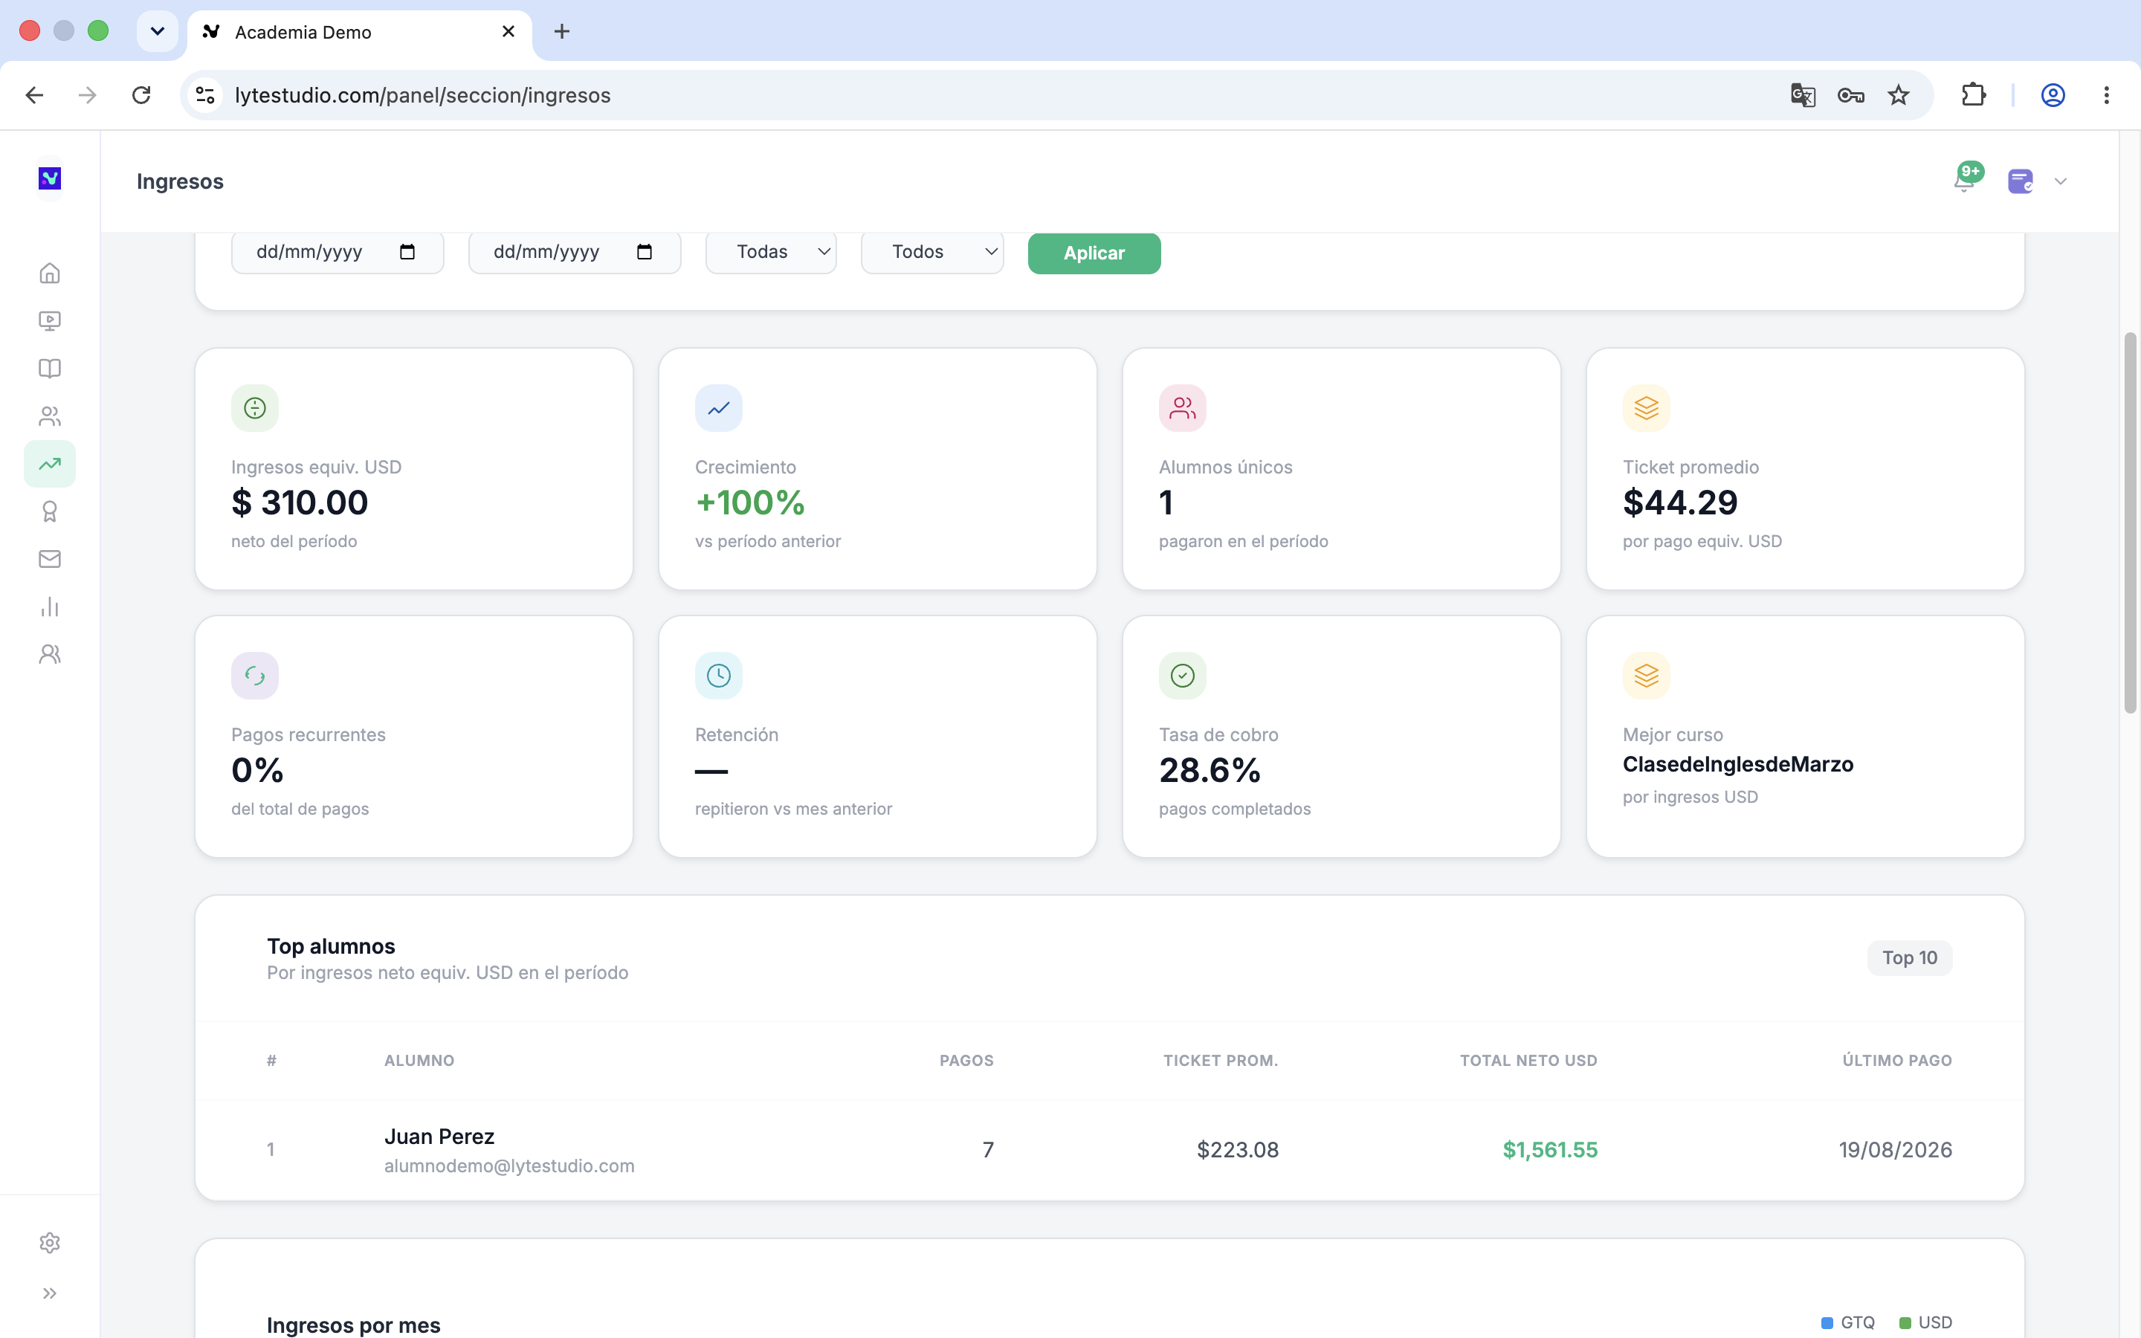Click the second dd/mm/yyyy date field
This screenshot has height=1338, width=2141.
pyautogui.click(x=574, y=252)
